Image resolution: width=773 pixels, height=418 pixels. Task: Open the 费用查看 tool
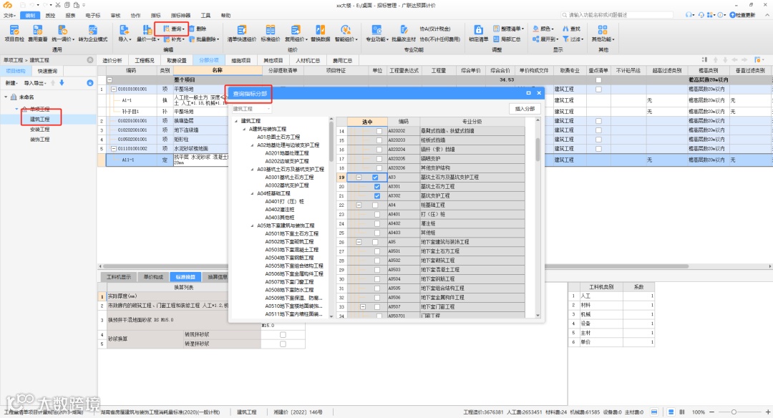(37, 33)
